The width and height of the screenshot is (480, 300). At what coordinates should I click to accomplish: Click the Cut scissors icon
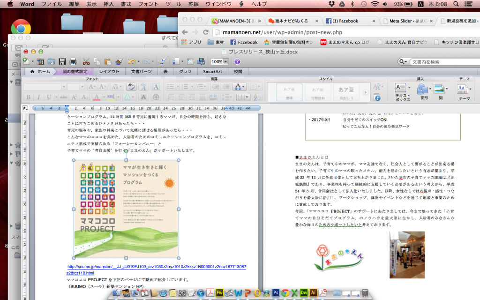86,61
